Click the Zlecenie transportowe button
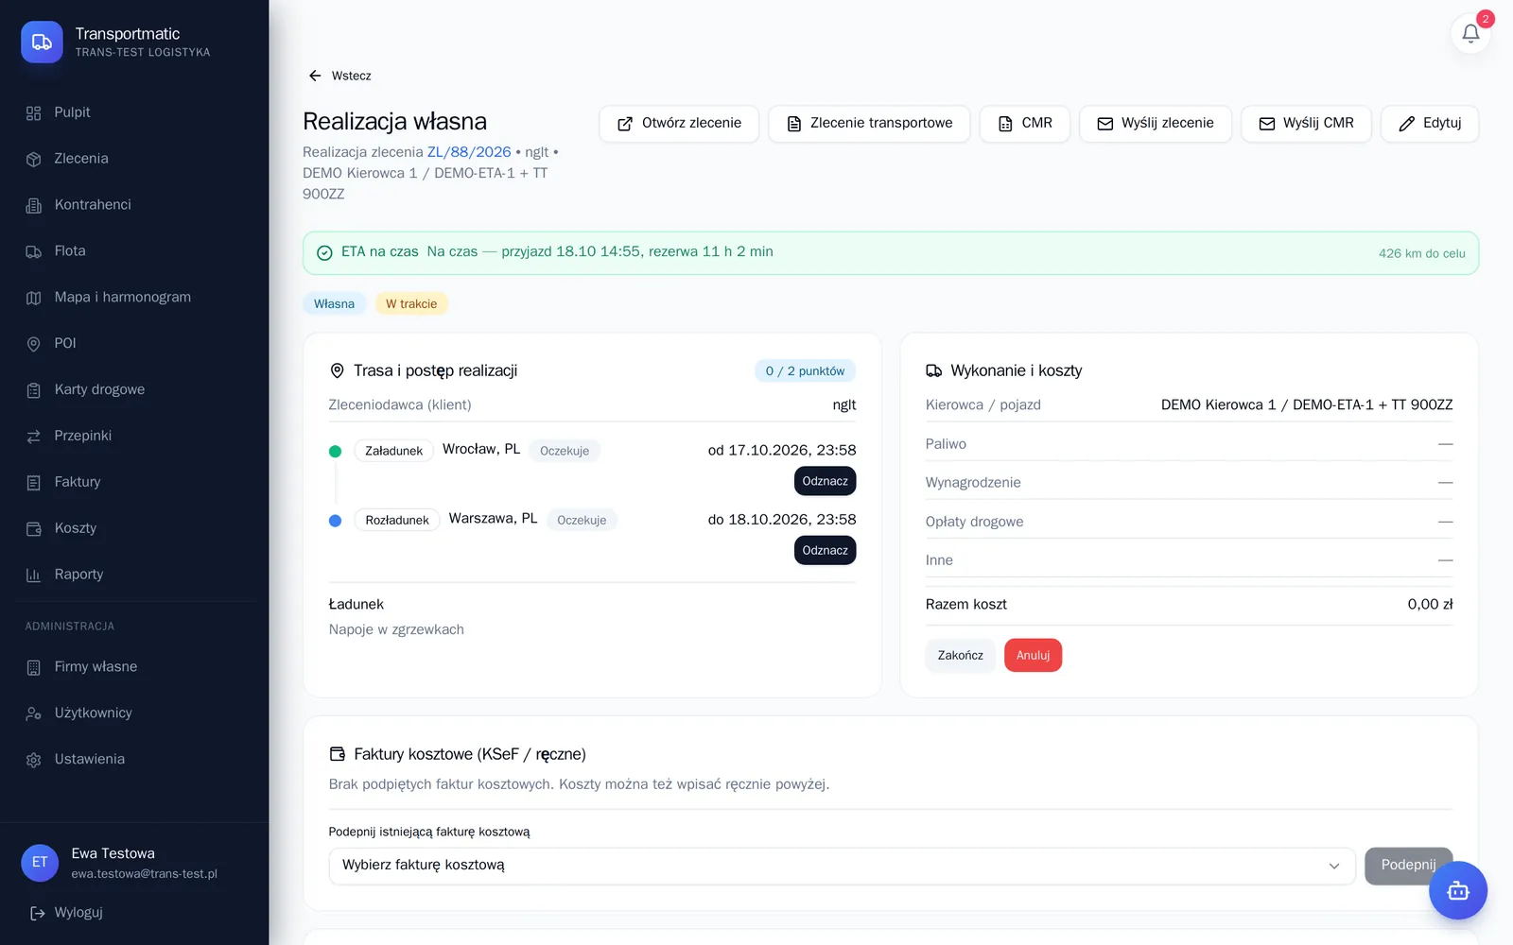Screen dimensions: 1513x945 869,124
